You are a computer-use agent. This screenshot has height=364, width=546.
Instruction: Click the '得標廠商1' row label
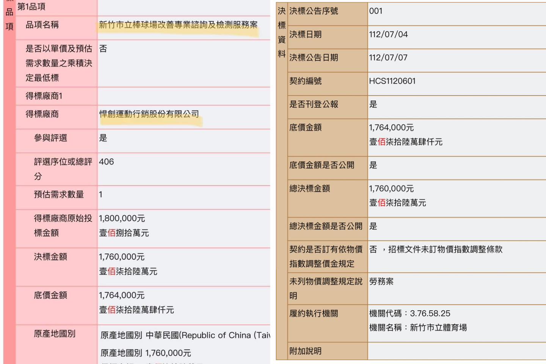44,96
